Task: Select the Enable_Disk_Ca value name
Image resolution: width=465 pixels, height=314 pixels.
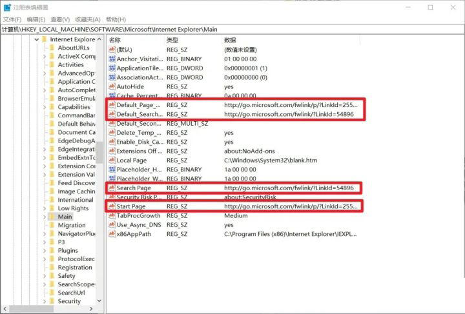Action: 140,142
